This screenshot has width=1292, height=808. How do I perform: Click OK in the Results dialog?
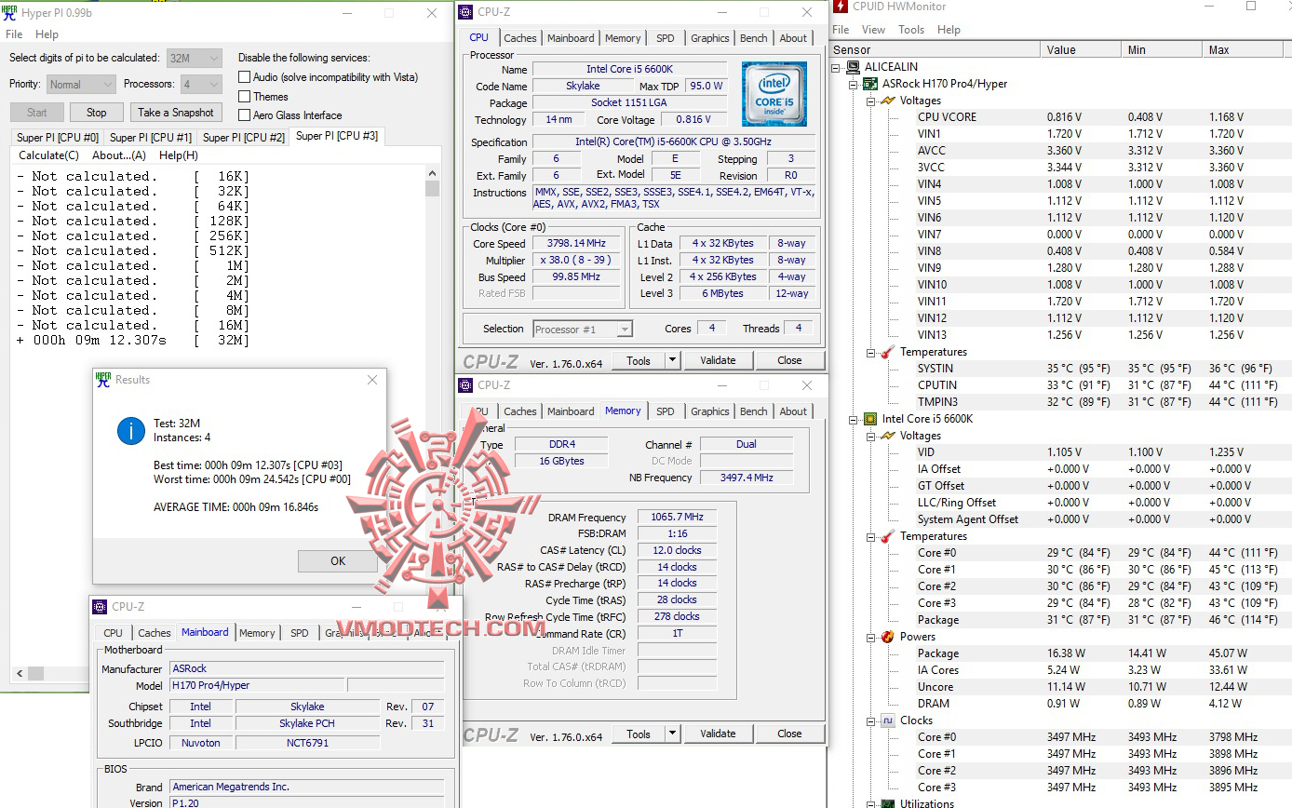[x=338, y=561]
